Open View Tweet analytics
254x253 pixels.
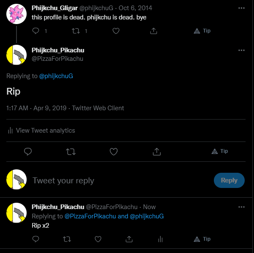[x=41, y=131]
